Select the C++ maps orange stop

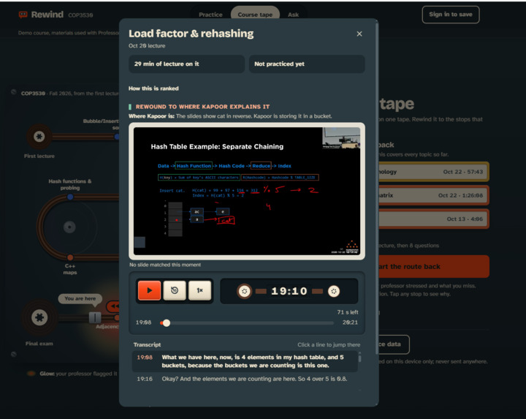coord(70,257)
